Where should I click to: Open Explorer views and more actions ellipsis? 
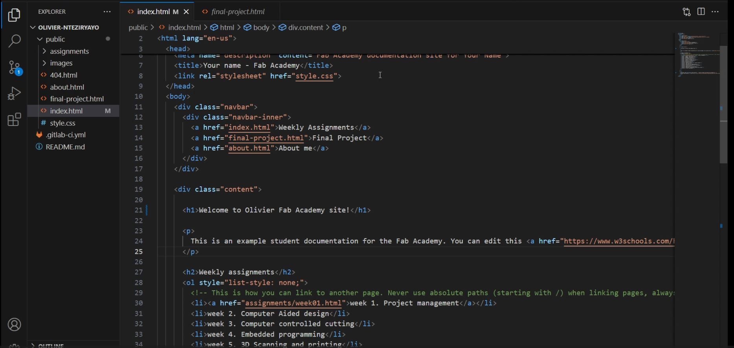pos(107,12)
